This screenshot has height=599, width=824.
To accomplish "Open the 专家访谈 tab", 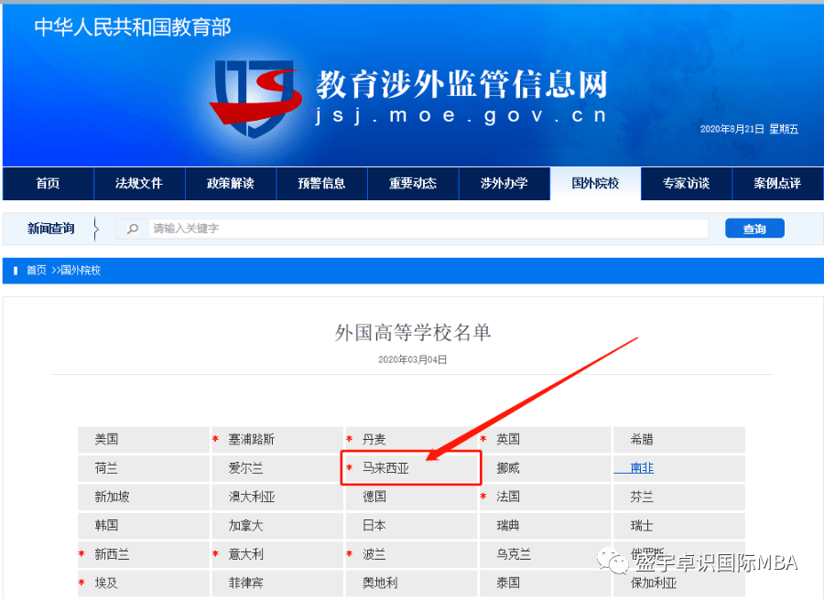I will coord(687,183).
